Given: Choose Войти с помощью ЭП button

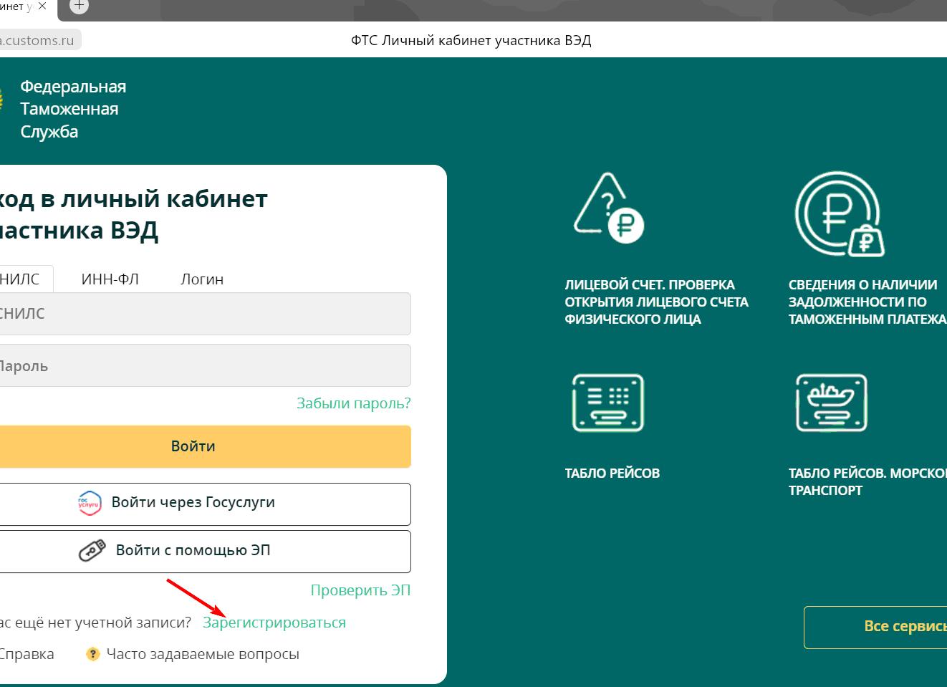Looking at the screenshot, I should coord(205,551).
